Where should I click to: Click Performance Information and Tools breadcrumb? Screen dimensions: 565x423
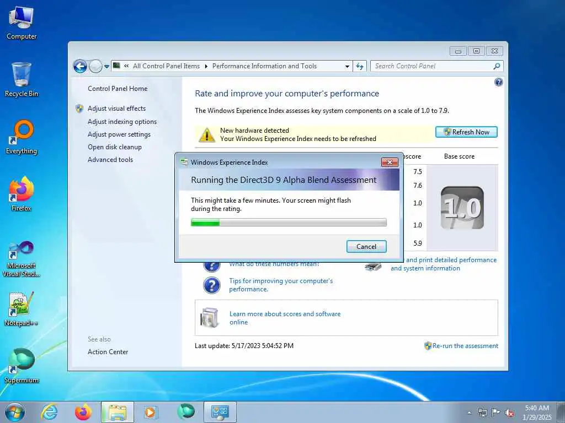(264, 66)
